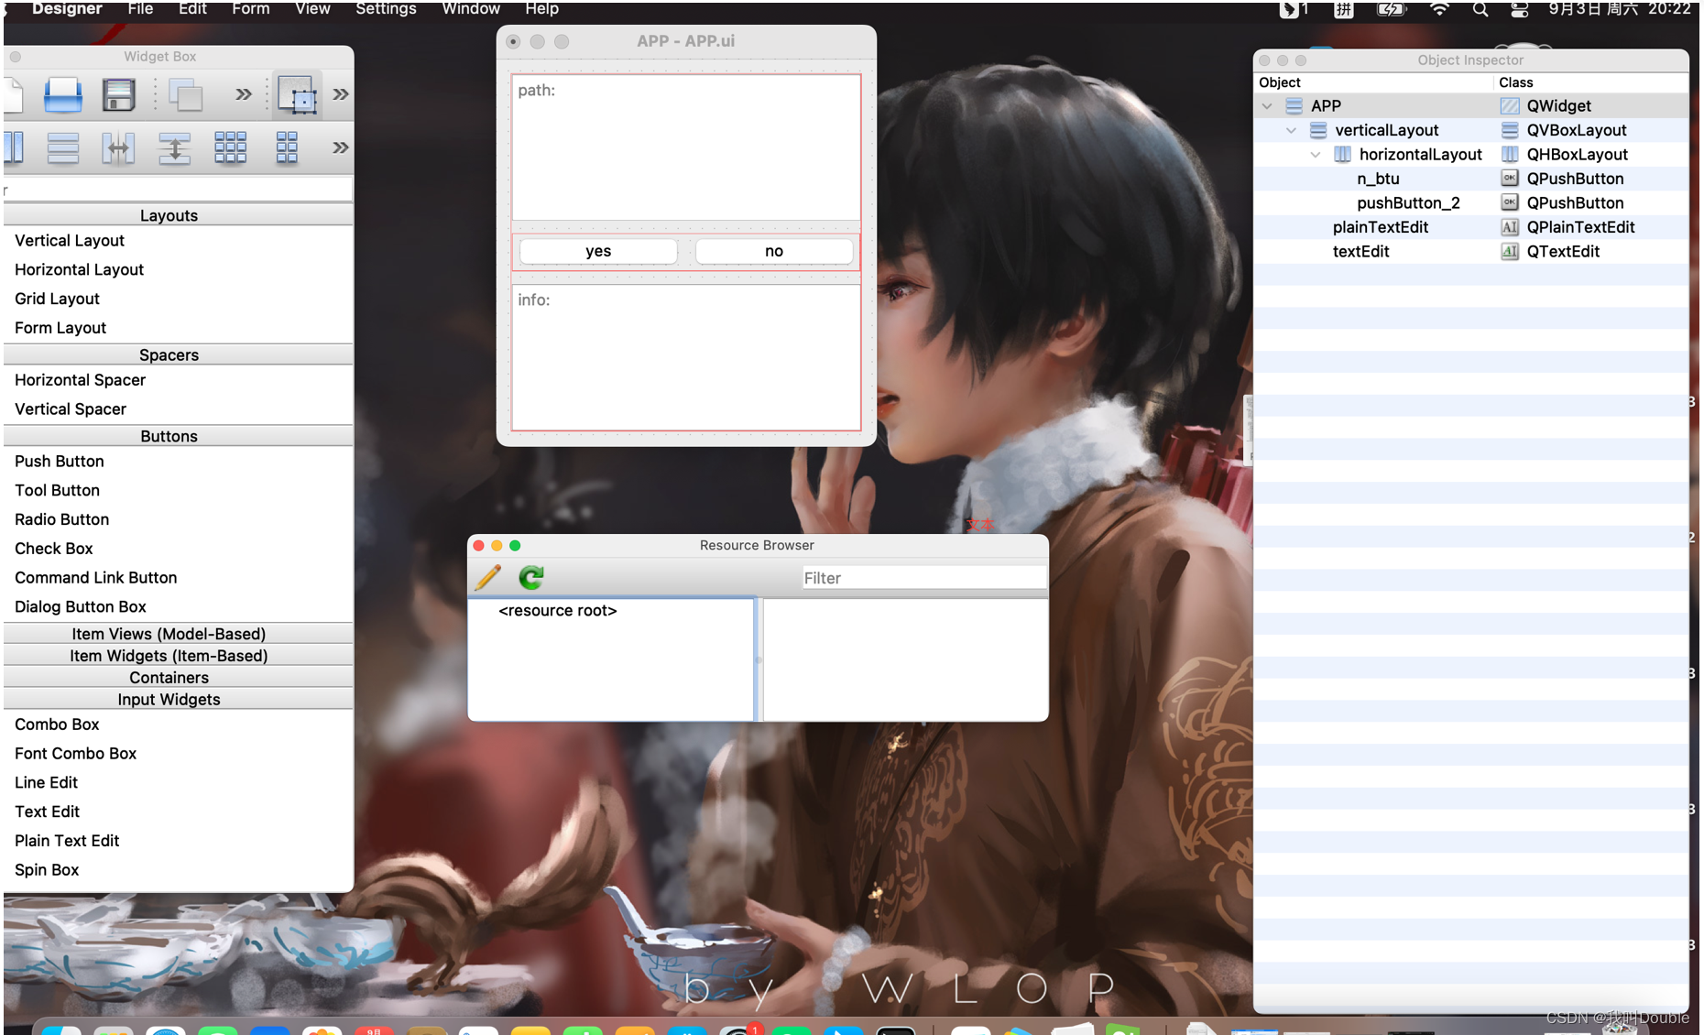This screenshot has height=1035, width=1704.
Task: Click QTextEdit class icon in inspector
Action: pyautogui.click(x=1510, y=251)
